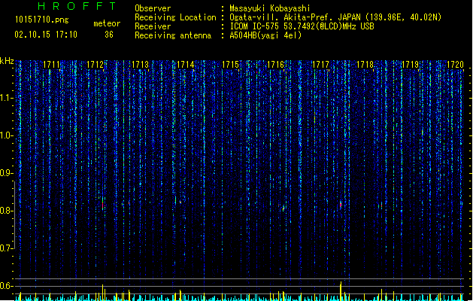This screenshot has height=301, width=473.
Task: Click the meteor label
Action: pos(107,23)
